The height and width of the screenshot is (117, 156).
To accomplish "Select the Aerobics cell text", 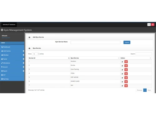I will (x=73, y=61).
